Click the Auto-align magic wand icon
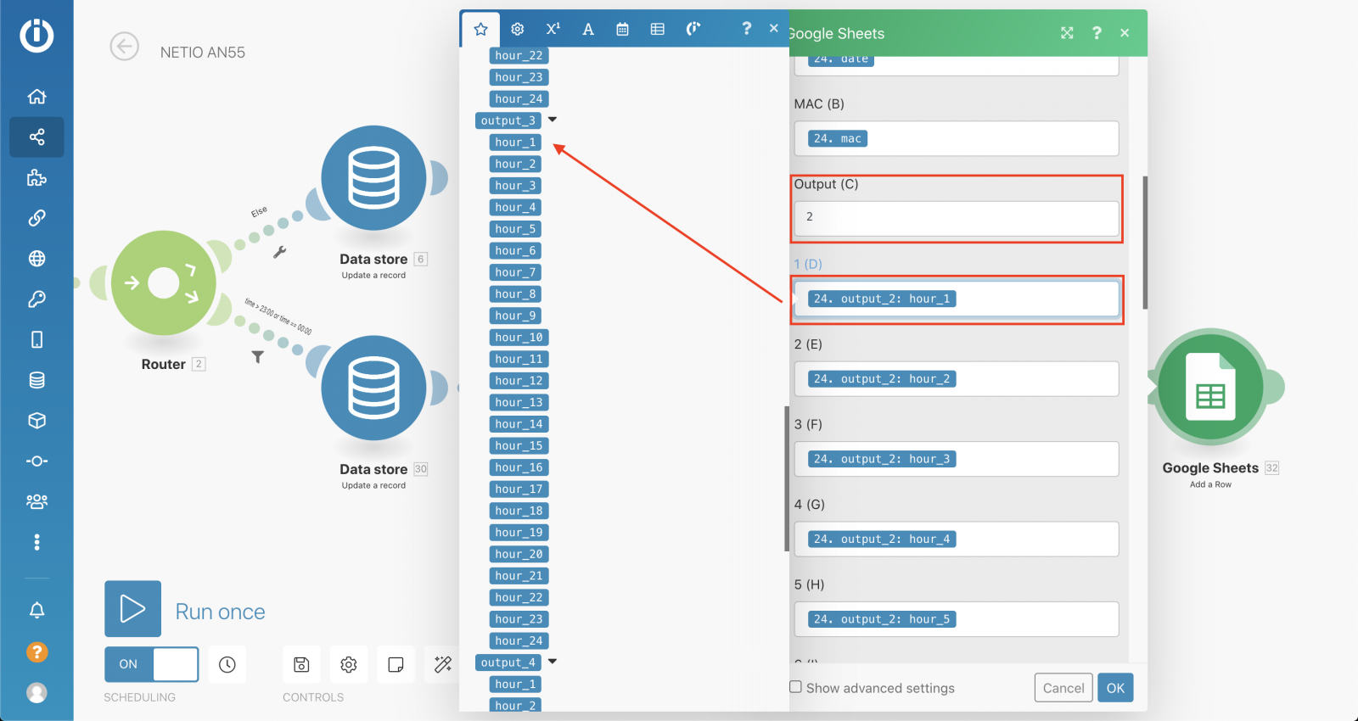This screenshot has width=1358, height=721. [442, 665]
